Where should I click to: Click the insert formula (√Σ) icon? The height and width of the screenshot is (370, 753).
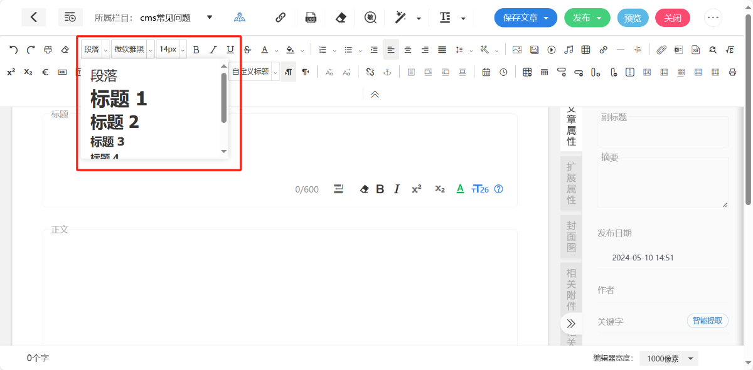tap(730, 50)
